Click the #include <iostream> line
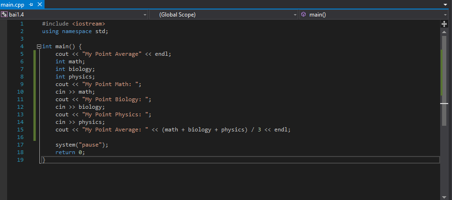The height and width of the screenshot is (200, 452). click(x=73, y=24)
